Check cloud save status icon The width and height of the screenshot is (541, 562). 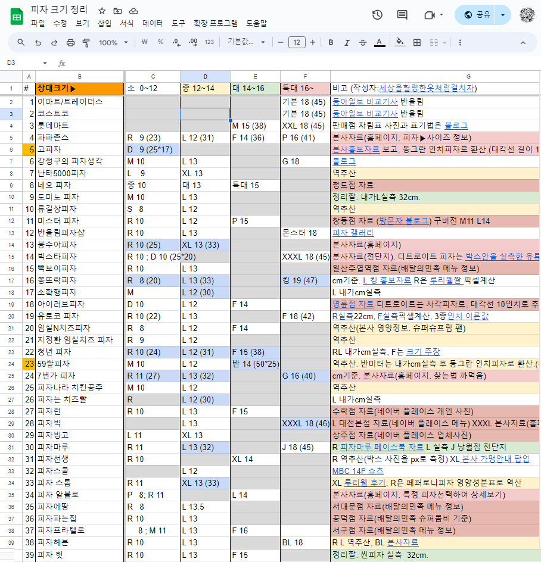click(x=133, y=11)
